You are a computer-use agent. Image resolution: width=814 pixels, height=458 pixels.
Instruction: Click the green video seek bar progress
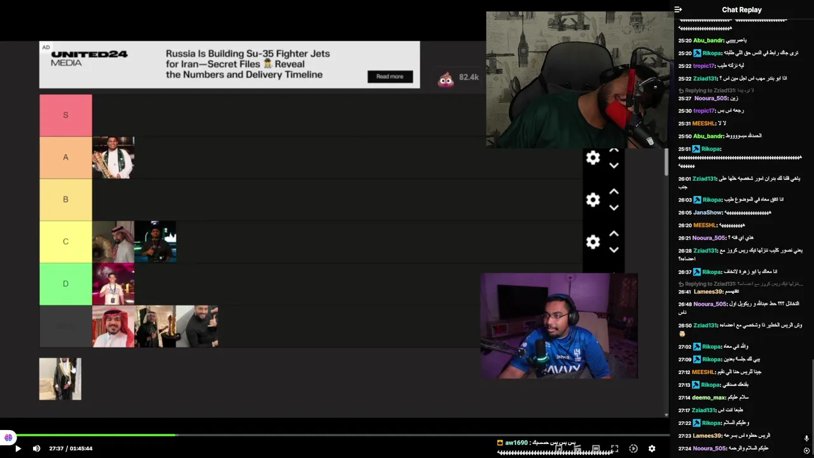coord(95,435)
